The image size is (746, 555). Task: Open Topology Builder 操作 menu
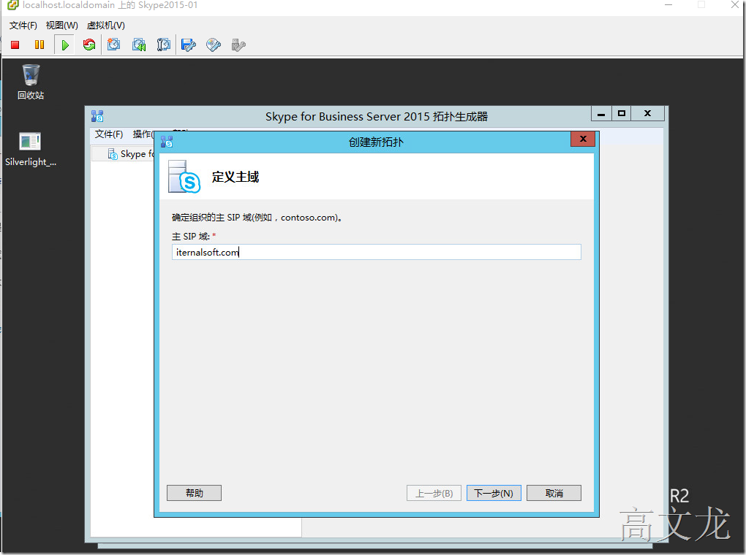143,134
